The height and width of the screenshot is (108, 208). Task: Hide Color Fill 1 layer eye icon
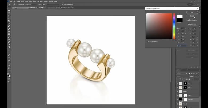[177, 100]
